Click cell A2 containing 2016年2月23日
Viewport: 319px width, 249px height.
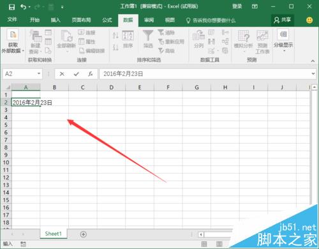[26, 102]
